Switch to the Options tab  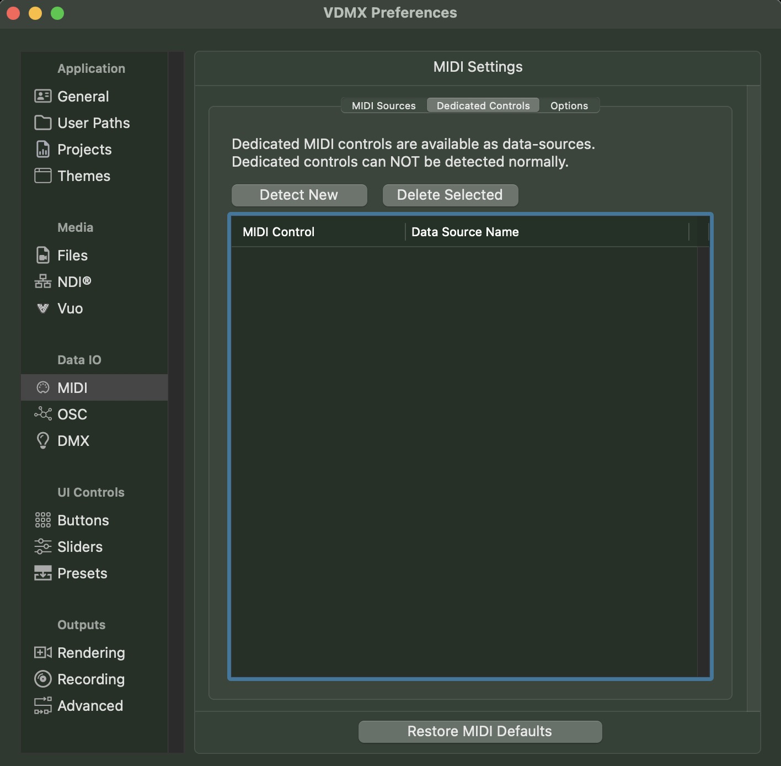tap(569, 105)
